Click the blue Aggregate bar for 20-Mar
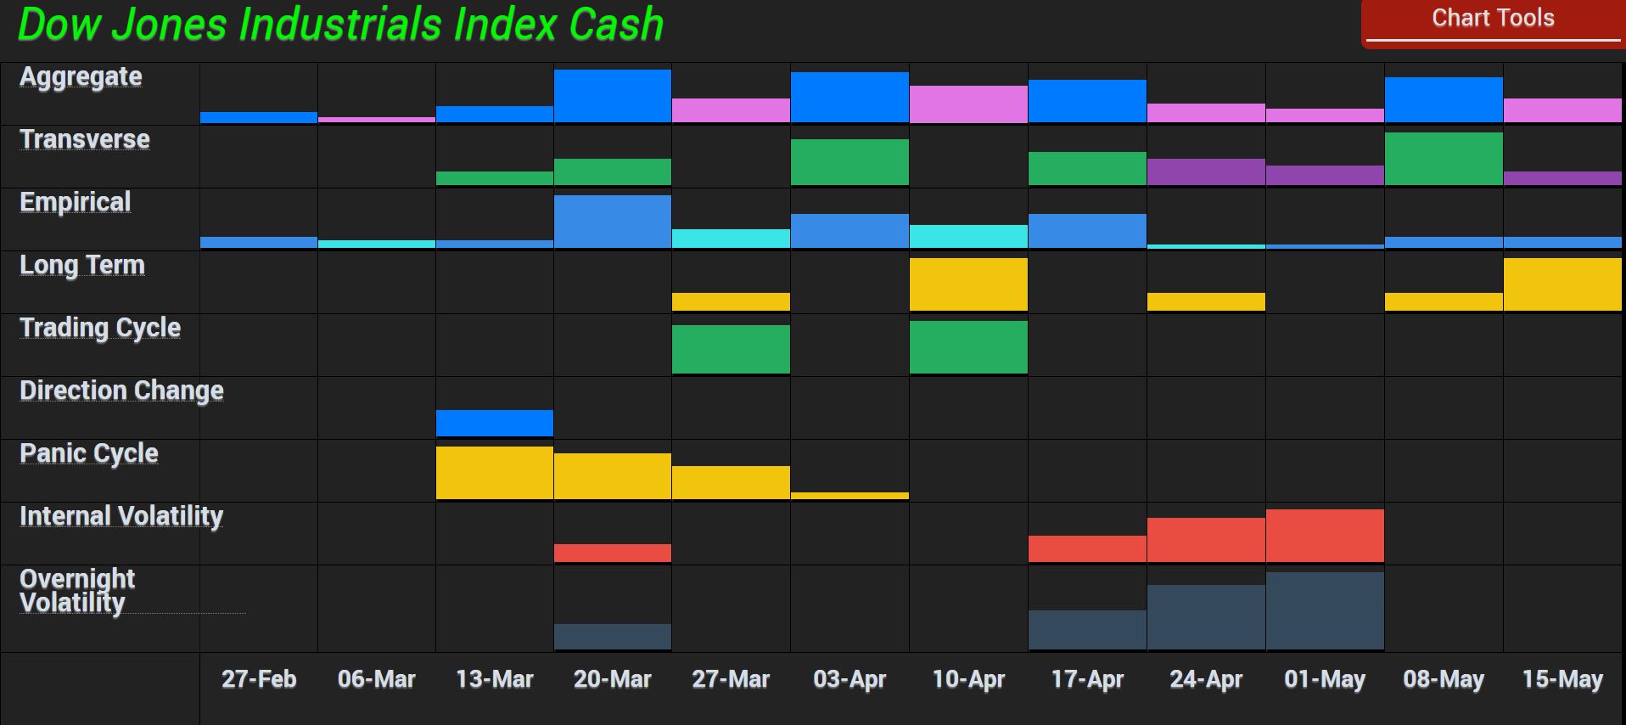 [x=612, y=96]
